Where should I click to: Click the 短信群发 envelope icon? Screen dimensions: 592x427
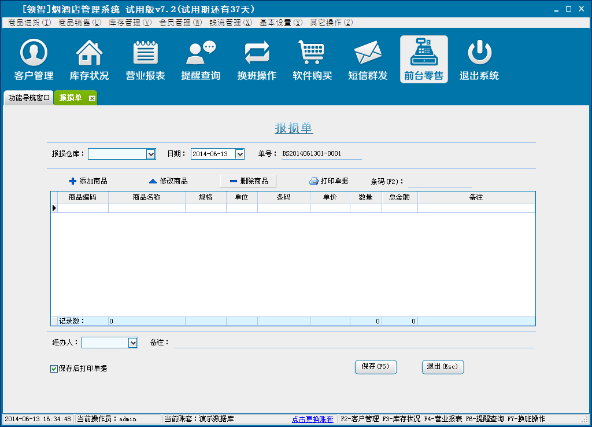368,53
